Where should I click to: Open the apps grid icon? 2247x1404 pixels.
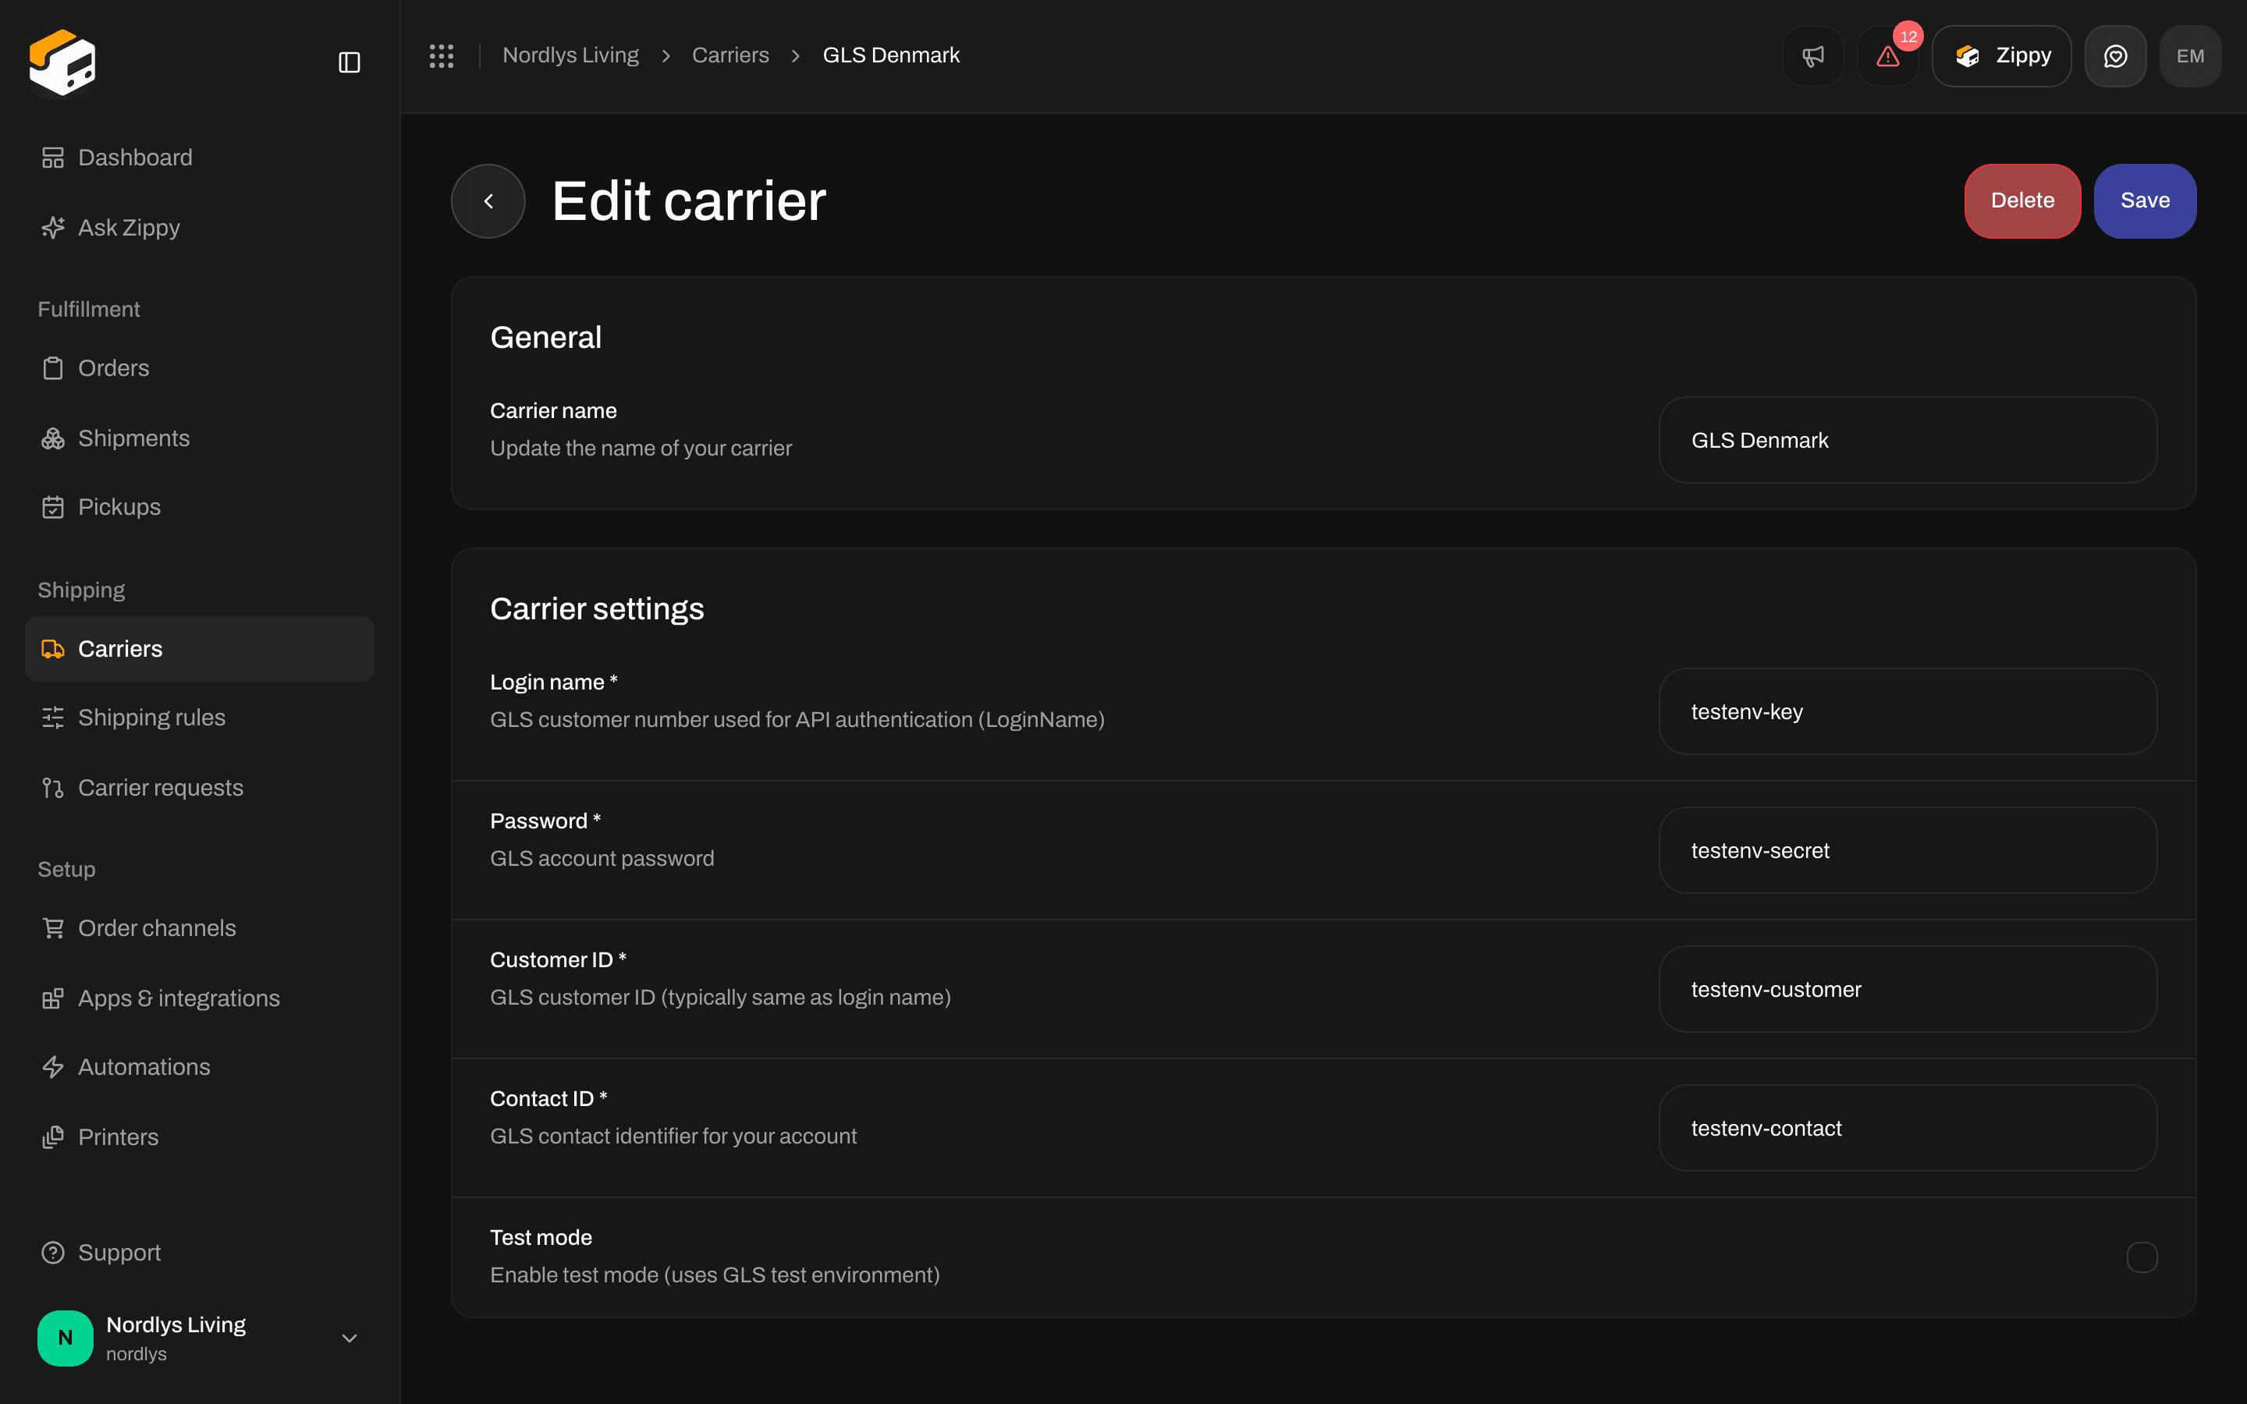coord(441,55)
